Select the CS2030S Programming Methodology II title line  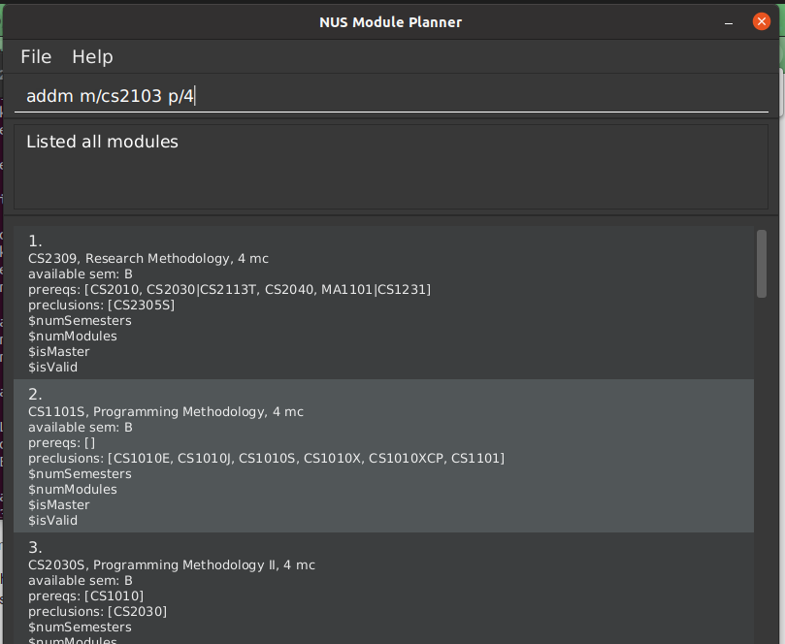[172, 564]
